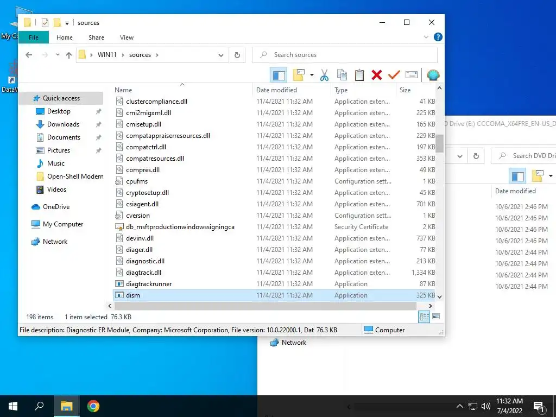The height and width of the screenshot is (417, 556).
Task: Select Downloads in navigation pane
Action: (x=63, y=124)
